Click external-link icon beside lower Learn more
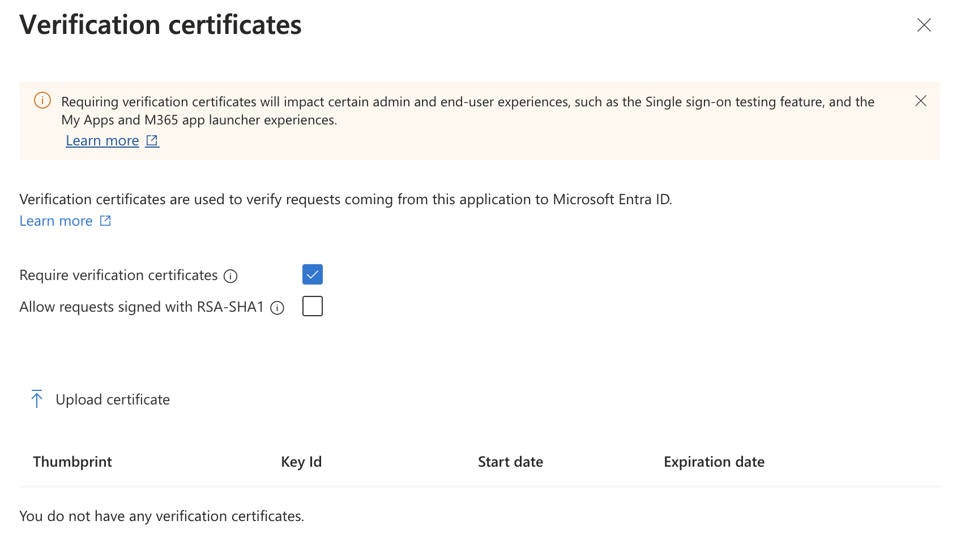This screenshot has width=965, height=551. tap(105, 221)
